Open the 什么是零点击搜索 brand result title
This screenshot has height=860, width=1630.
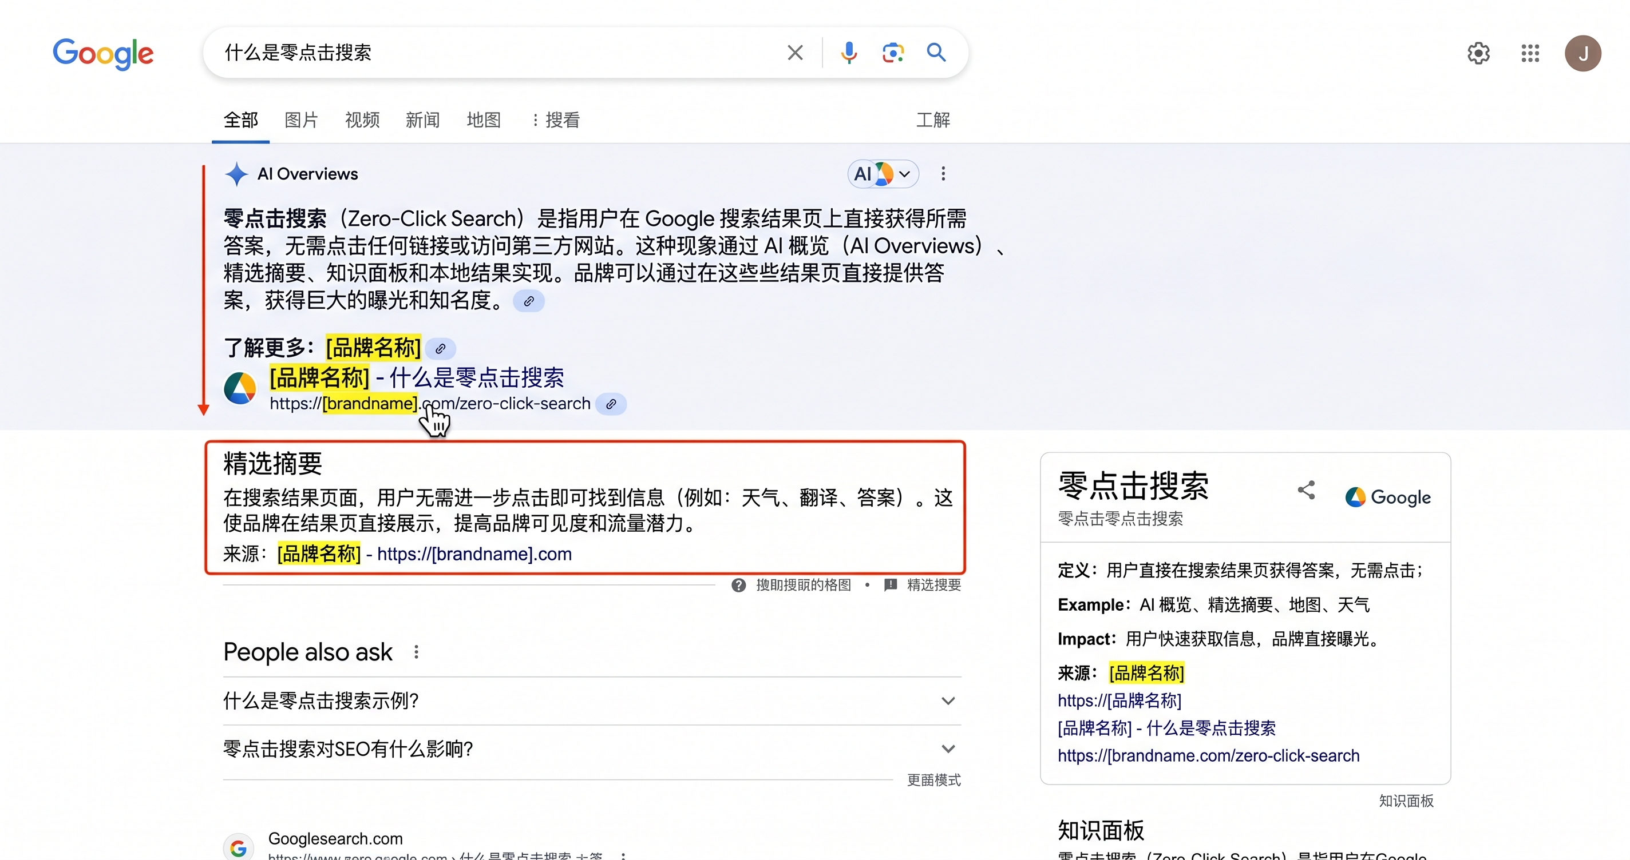pos(416,377)
